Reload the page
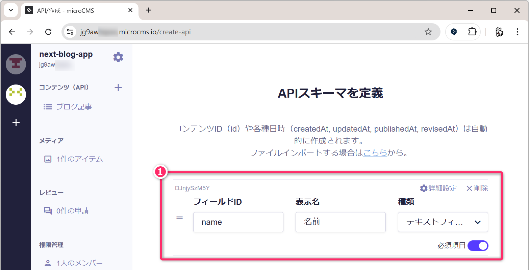The height and width of the screenshot is (270, 529). point(48,32)
